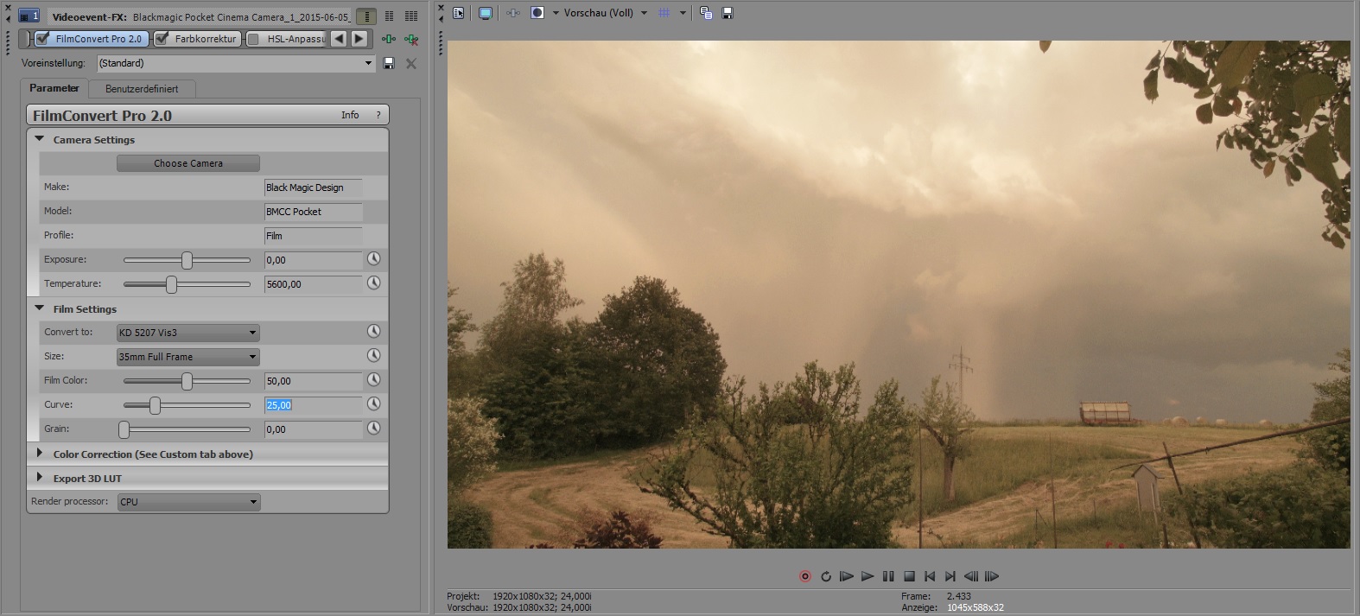
Task: Open the Vorschau (Voll) quality dropdown
Action: click(x=606, y=13)
